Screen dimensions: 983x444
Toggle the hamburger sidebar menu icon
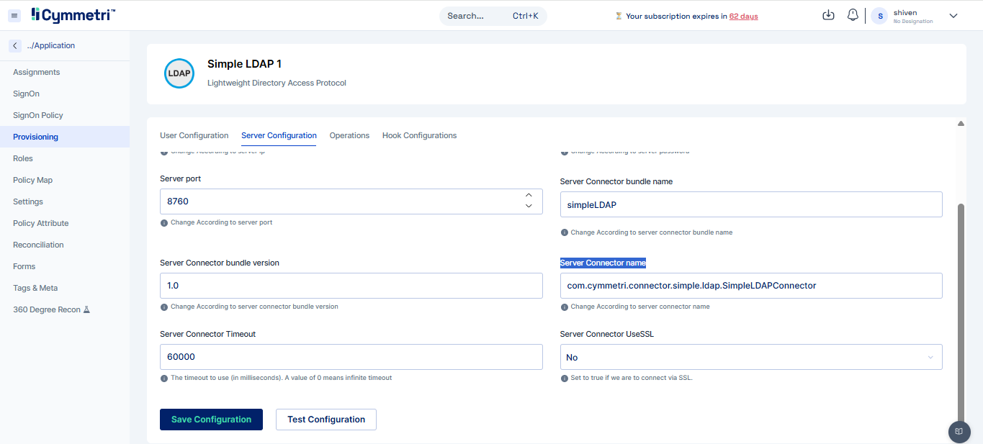[14, 16]
